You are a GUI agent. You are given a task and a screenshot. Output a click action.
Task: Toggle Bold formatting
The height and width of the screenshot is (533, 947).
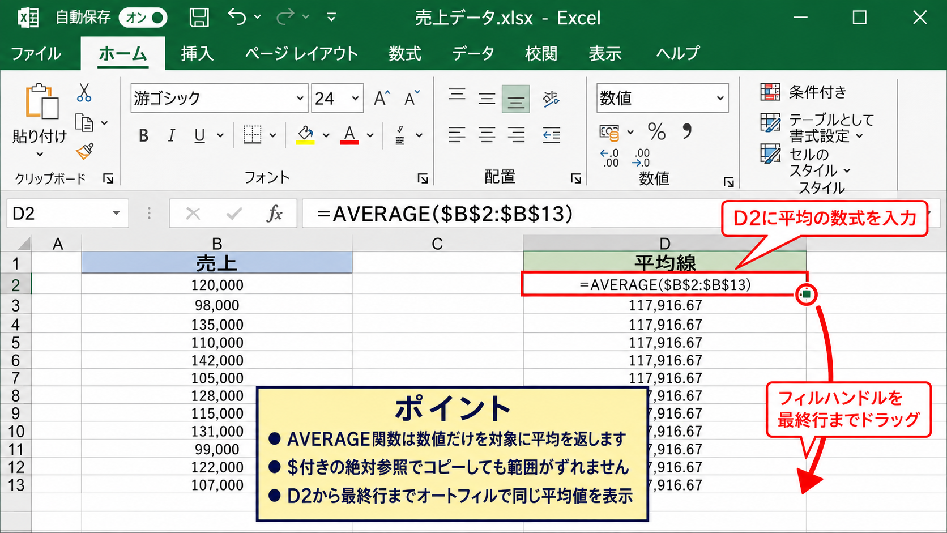tap(143, 135)
